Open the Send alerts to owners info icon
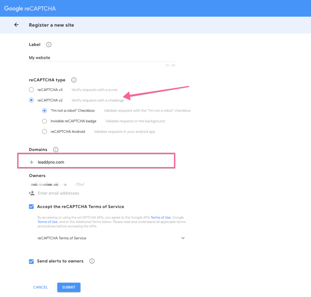This screenshot has width=311, height=297. (x=92, y=261)
